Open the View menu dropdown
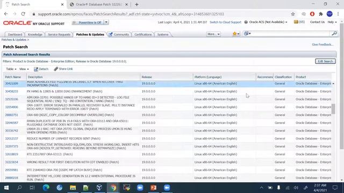 pyautogui.click(x=24, y=69)
